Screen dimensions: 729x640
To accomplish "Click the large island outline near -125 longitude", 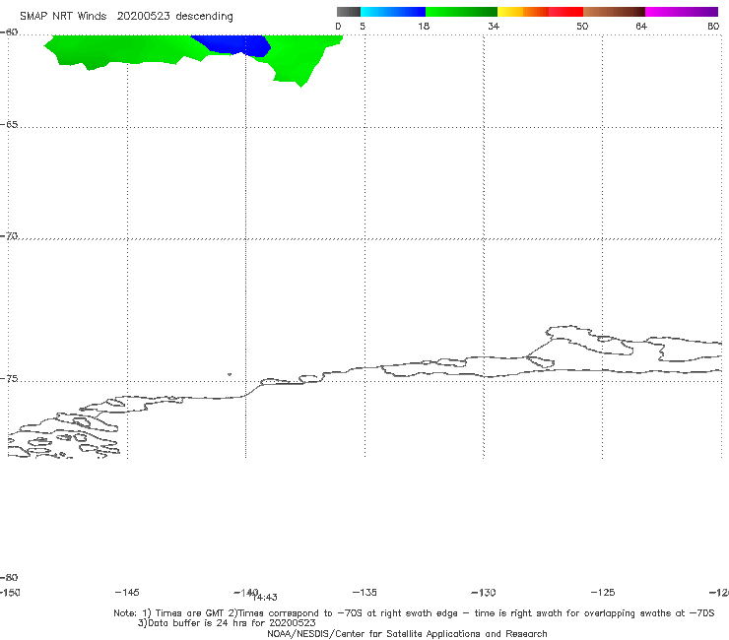I will coord(588,341).
